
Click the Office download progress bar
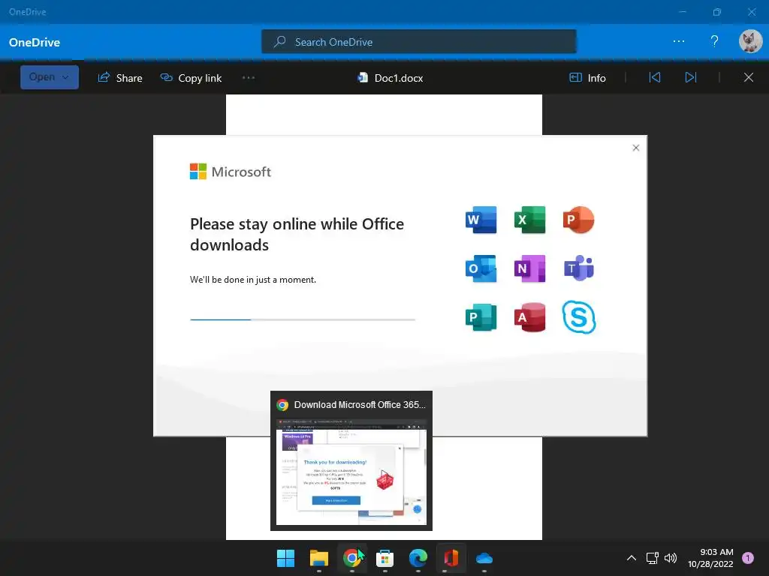pos(303,319)
